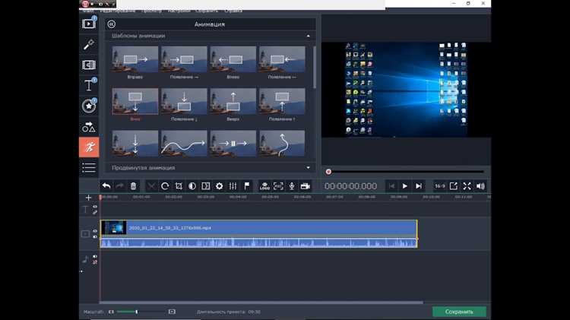This screenshot has width=570, height=320.
Task: Collapse the Шаблоны анимации section
Action: 309,36
